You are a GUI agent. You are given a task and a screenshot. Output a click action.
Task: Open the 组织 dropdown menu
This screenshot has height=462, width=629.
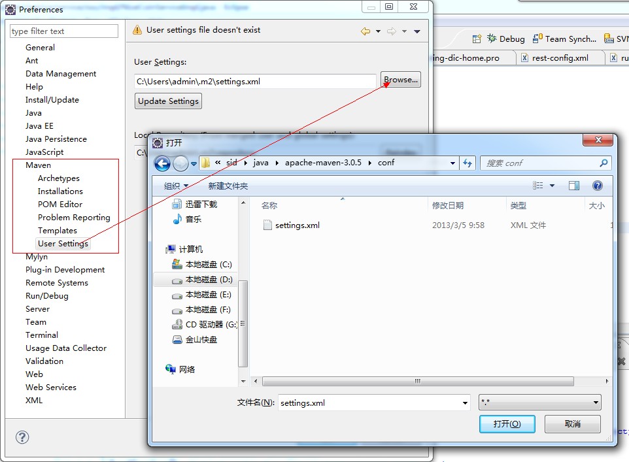tap(176, 186)
